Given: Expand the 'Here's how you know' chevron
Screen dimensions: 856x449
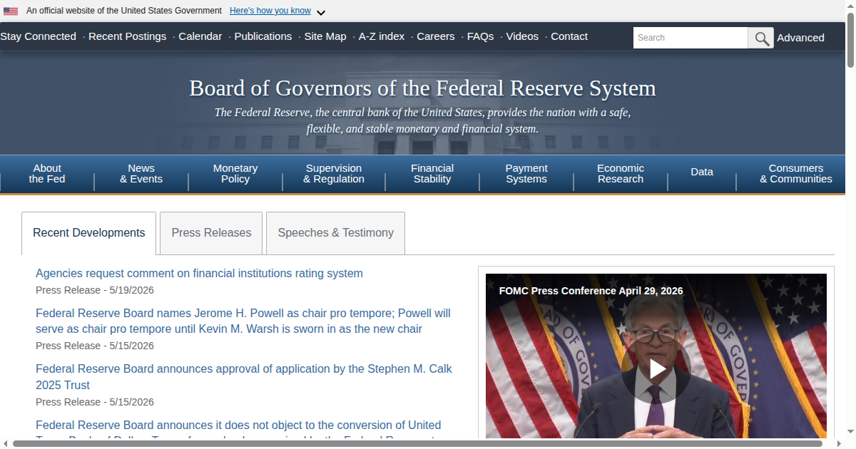Looking at the screenshot, I should 321,12.
